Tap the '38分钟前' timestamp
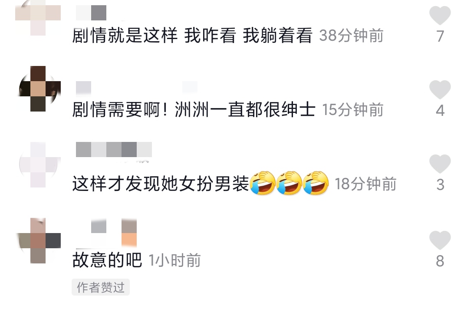The width and height of the screenshot is (467, 309). click(352, 36)
